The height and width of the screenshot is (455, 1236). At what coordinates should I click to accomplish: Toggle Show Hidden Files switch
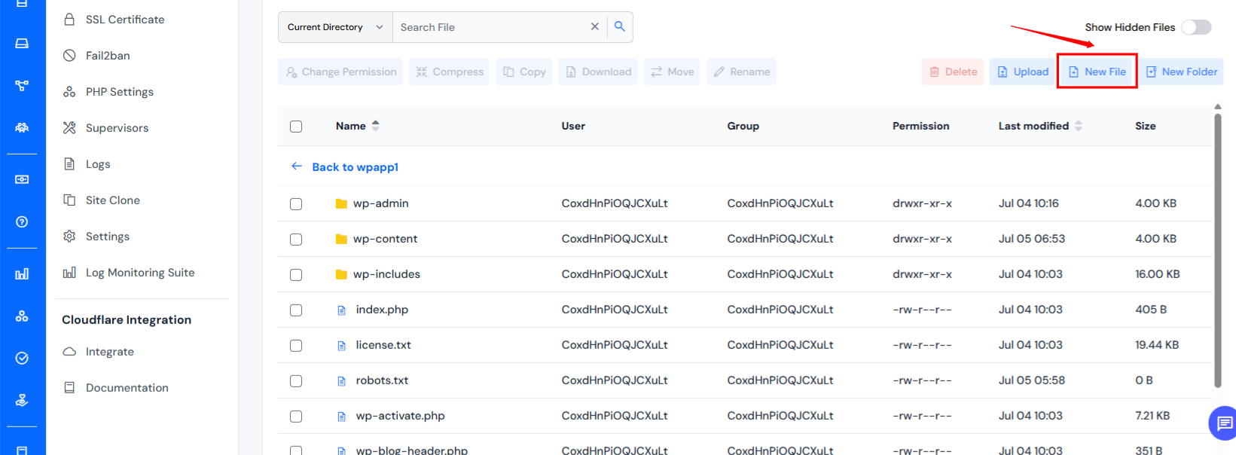pos(1196,27)
